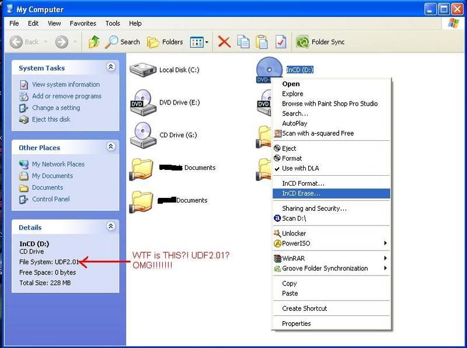Open the Back history dropdown arrow
This screenshot has width=467, height=348.
point(46,42)
